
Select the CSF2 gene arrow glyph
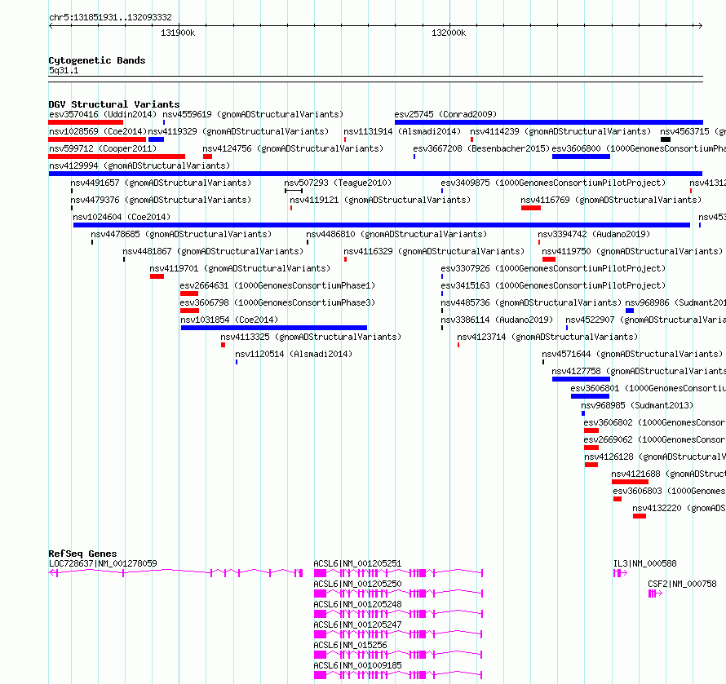[x=655, y=594]
